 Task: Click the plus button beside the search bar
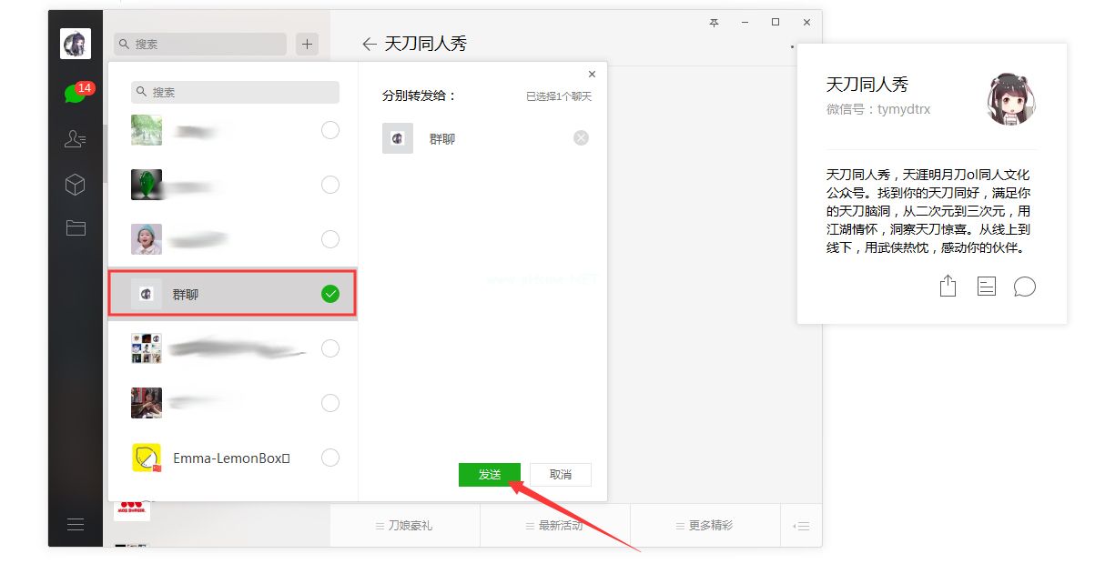pyautogui.click(x=308, y=44)
